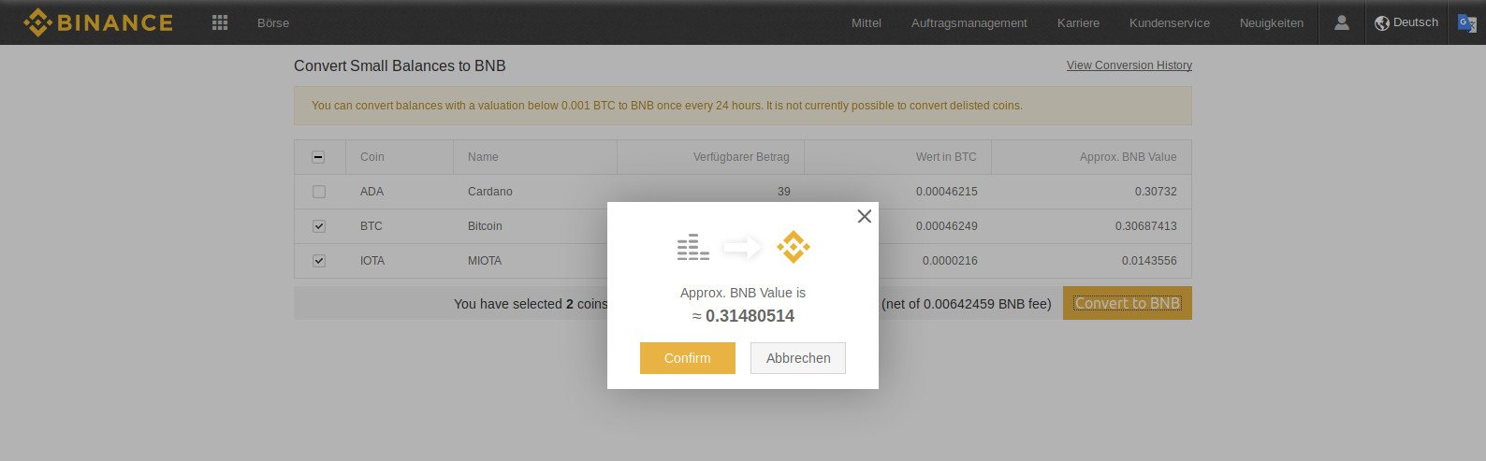Open Neuigkeiten menu item
1486x461 pixels.
(x=1272, y=22)
